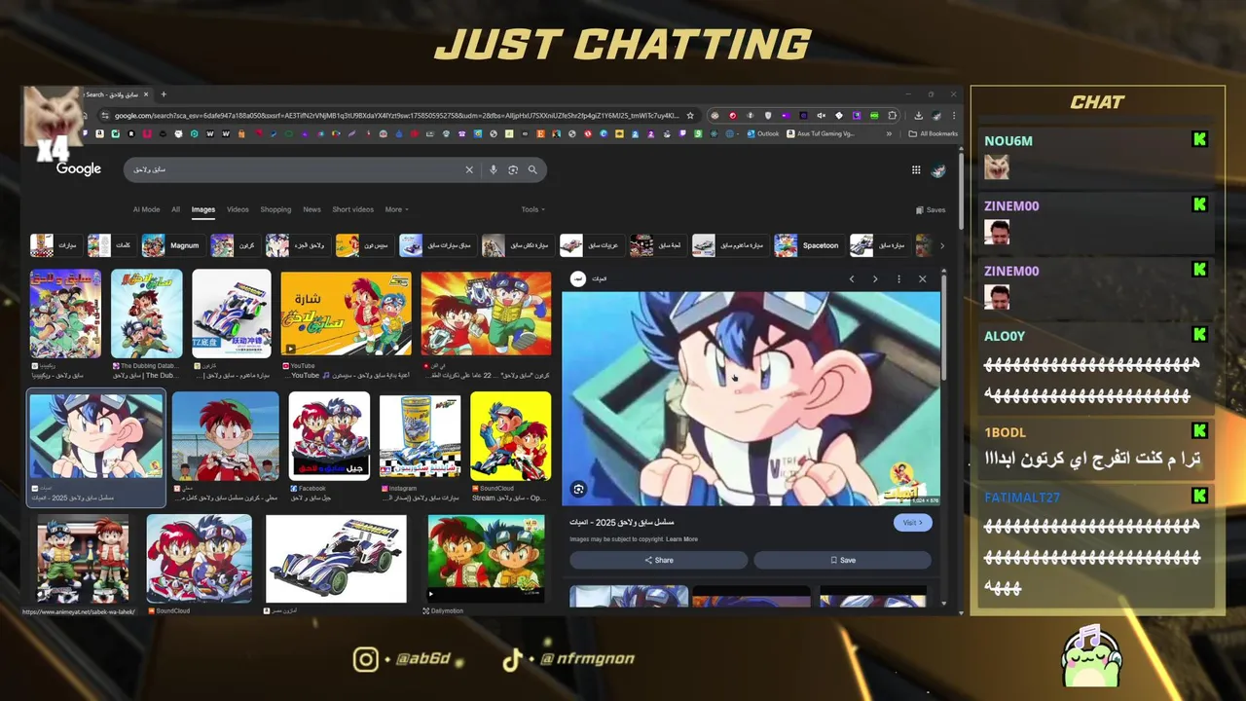This screenshot has height=701, width=1246.
Task: Switch to the All results tab
Action: pyautogui.click(x=176, y=209)
